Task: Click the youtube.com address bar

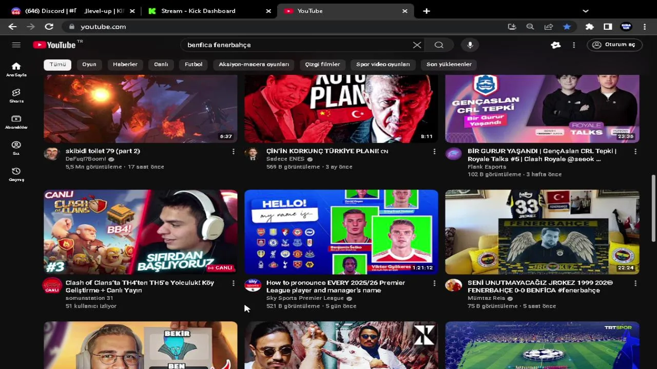Action: click(287, 27)
